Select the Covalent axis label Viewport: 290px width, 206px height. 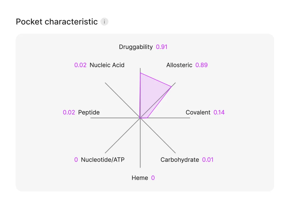pyautogui.click(x=198, y=113)
